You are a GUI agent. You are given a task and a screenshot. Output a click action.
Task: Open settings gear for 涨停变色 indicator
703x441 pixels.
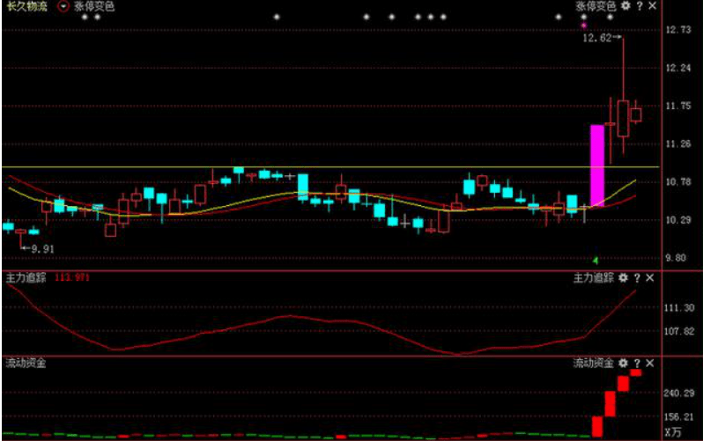tap(625, 6)
